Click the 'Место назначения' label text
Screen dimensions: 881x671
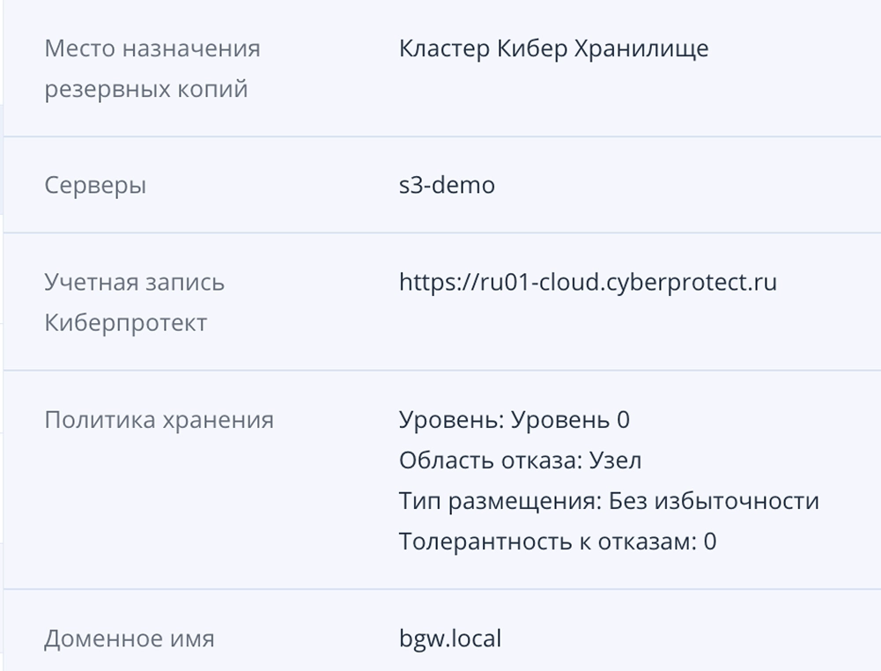click(x=152, y=48)
